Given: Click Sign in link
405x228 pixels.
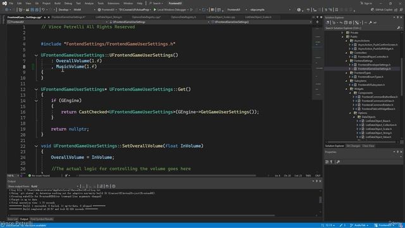Looking at the screenshot, I should (x=366, y=3).
